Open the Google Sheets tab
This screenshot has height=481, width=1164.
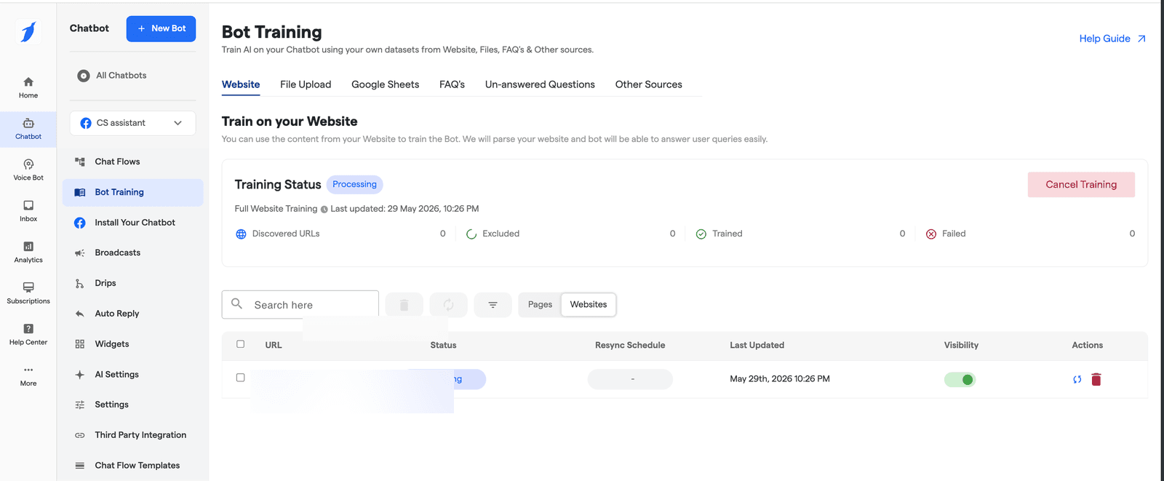click(385, 84)
